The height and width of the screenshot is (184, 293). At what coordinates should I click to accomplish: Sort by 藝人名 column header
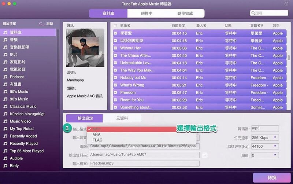(201, 26)
